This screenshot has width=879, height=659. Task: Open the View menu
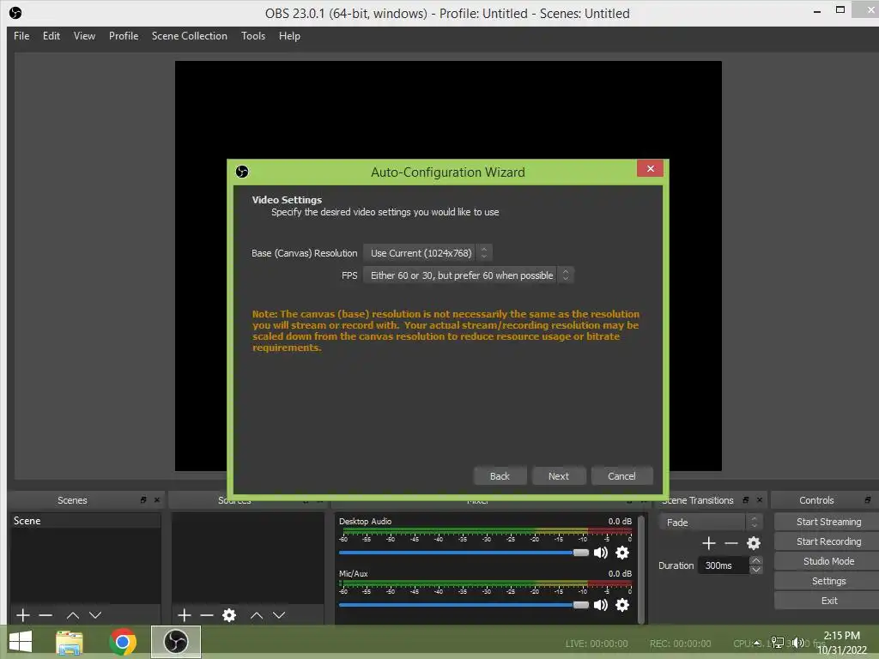click(x=85, y=36)
